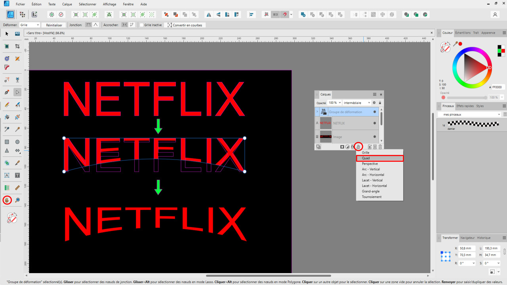
Task: Select the Rectangle shape tool
Action: 7,142
